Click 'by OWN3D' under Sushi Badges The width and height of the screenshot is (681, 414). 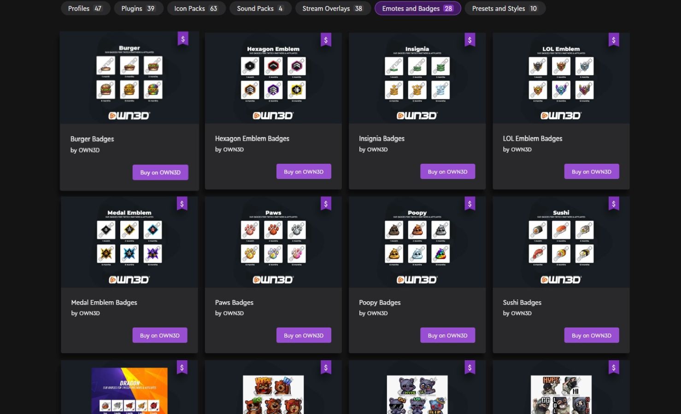(x=517, y=313)
